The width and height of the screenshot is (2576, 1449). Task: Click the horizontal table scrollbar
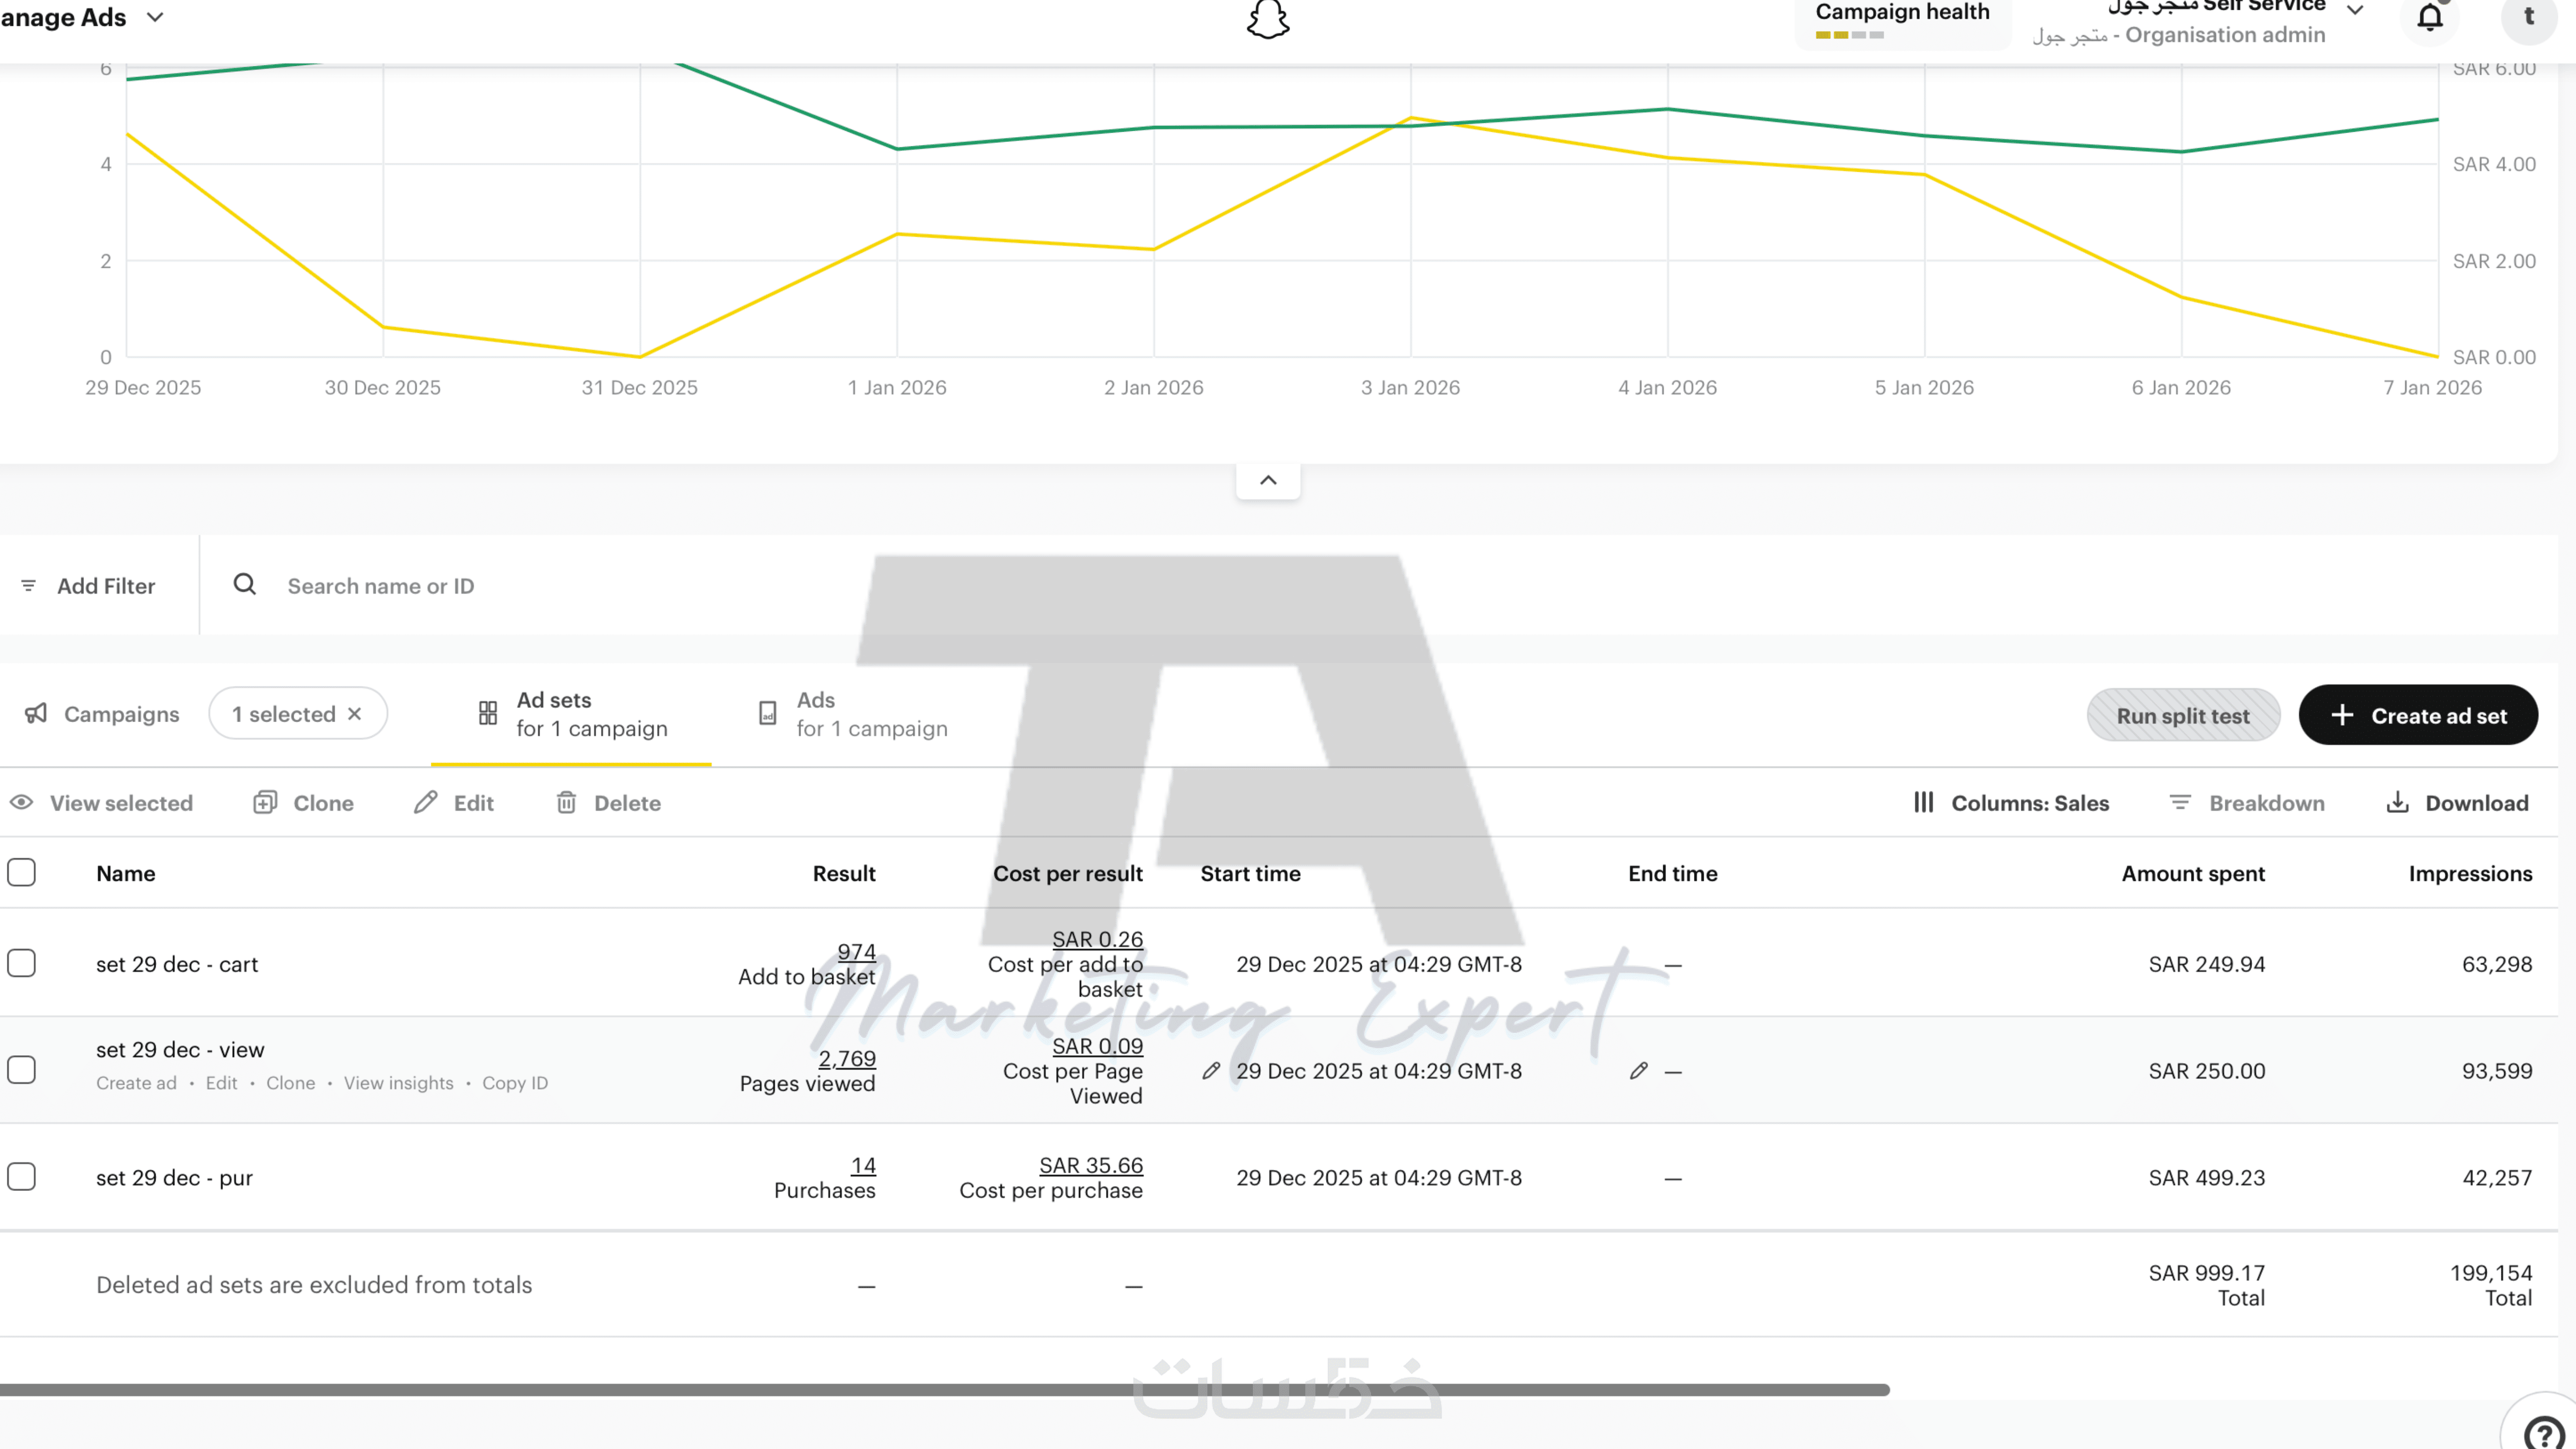coord(944,1390)
